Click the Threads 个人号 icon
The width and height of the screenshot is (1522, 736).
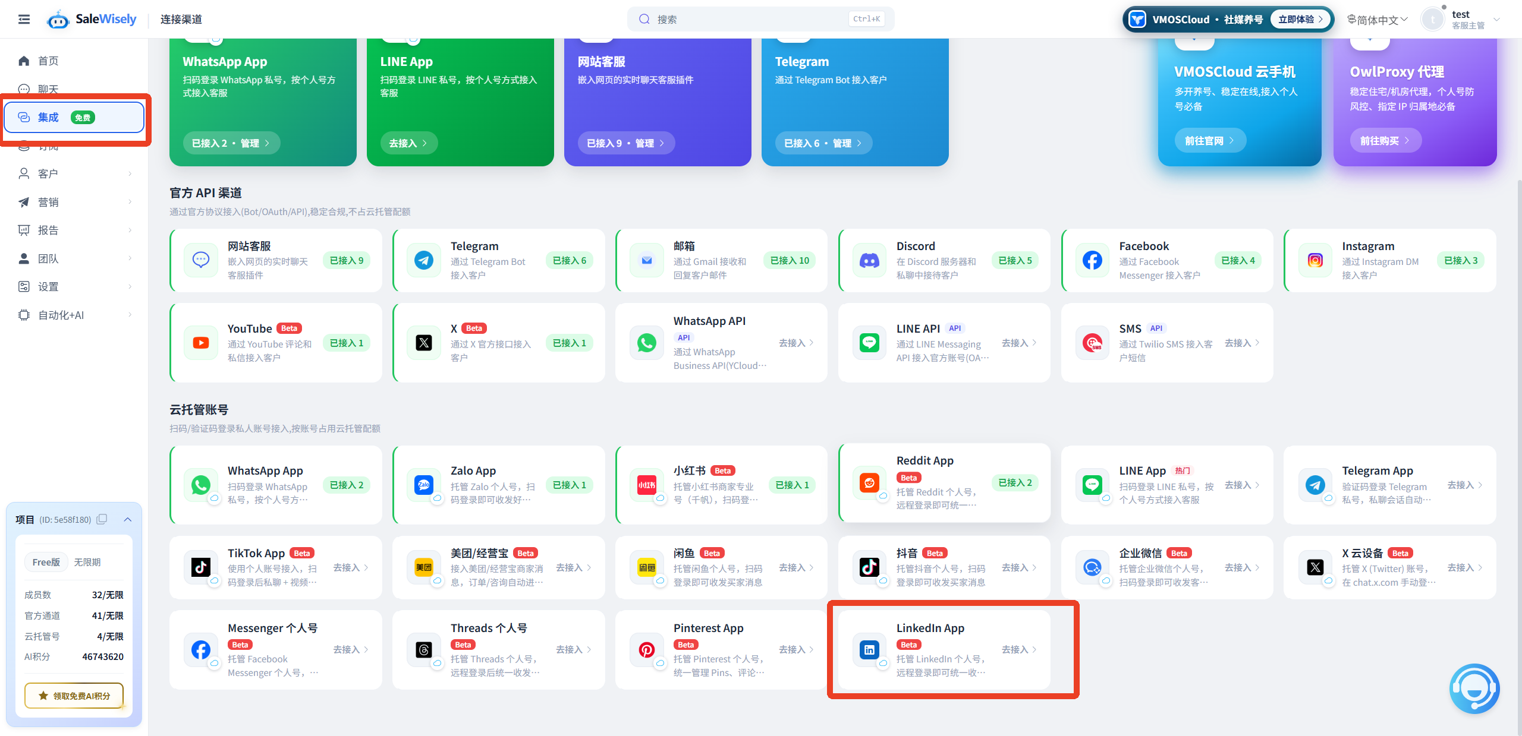[424, 650]
